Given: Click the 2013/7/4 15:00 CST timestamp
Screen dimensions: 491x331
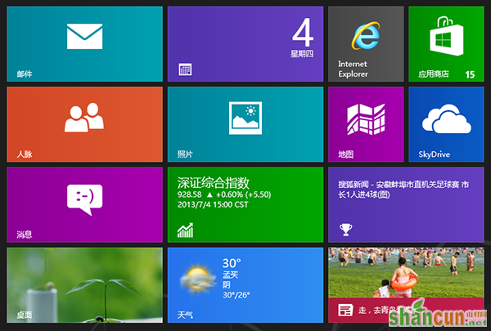Looking at the screenshot, I should tap(213, 204).
